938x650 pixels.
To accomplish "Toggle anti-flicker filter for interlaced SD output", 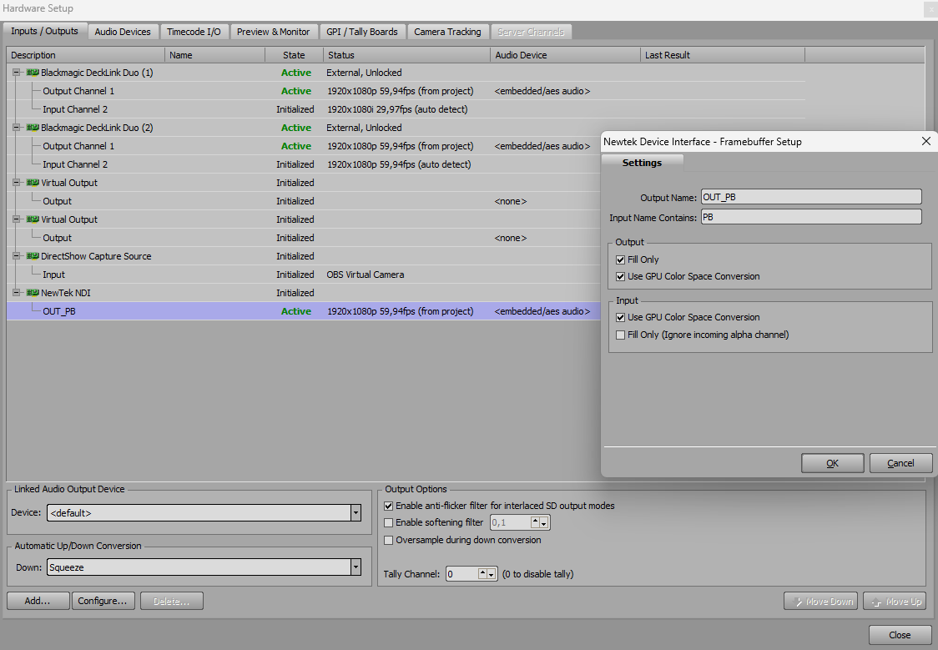I will tap(388, 506).
